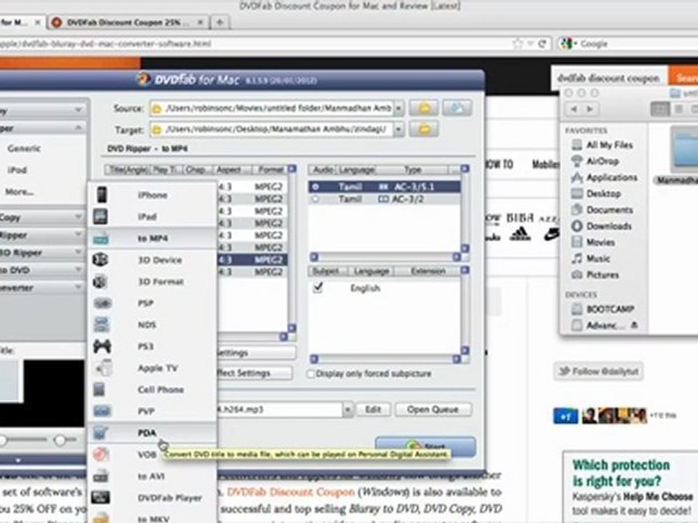Toggle English subpicture checkbox

coord(318,288)
